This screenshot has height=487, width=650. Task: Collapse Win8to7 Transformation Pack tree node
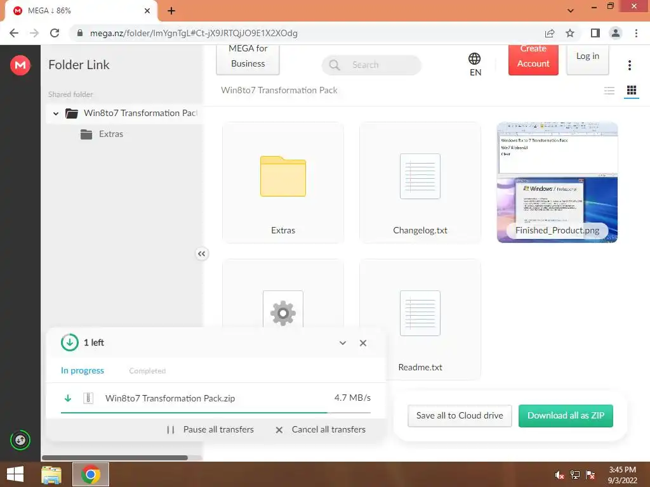click(56, 114)
